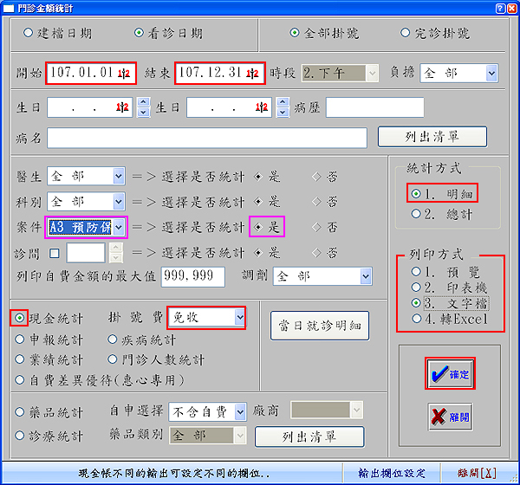Click the 確定 confirm button with checkmark
The width and height of the screenshot is (520, 485).
(450, 374)
